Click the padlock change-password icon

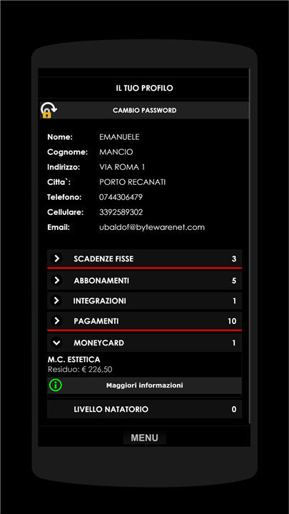point(49,110)
